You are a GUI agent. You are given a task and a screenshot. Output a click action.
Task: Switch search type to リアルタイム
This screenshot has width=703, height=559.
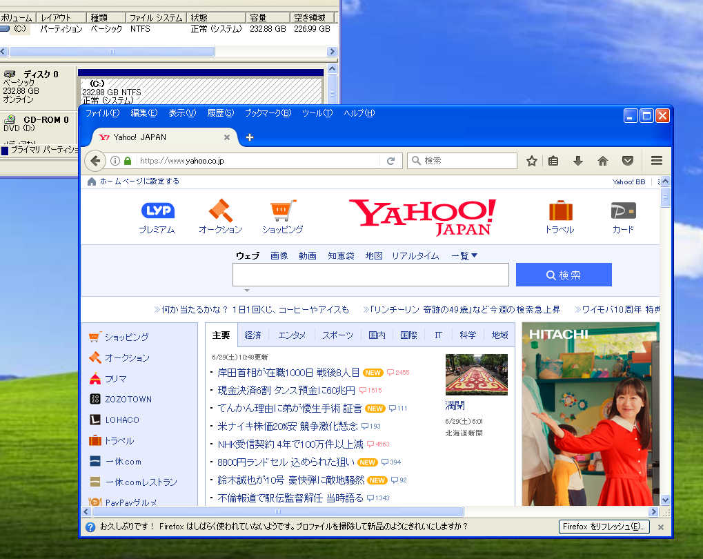click(415, 256)
